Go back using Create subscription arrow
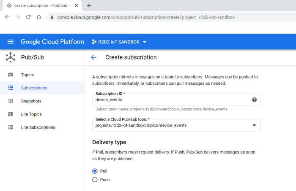This screenshot has width=296, height=191. point(93,57)
